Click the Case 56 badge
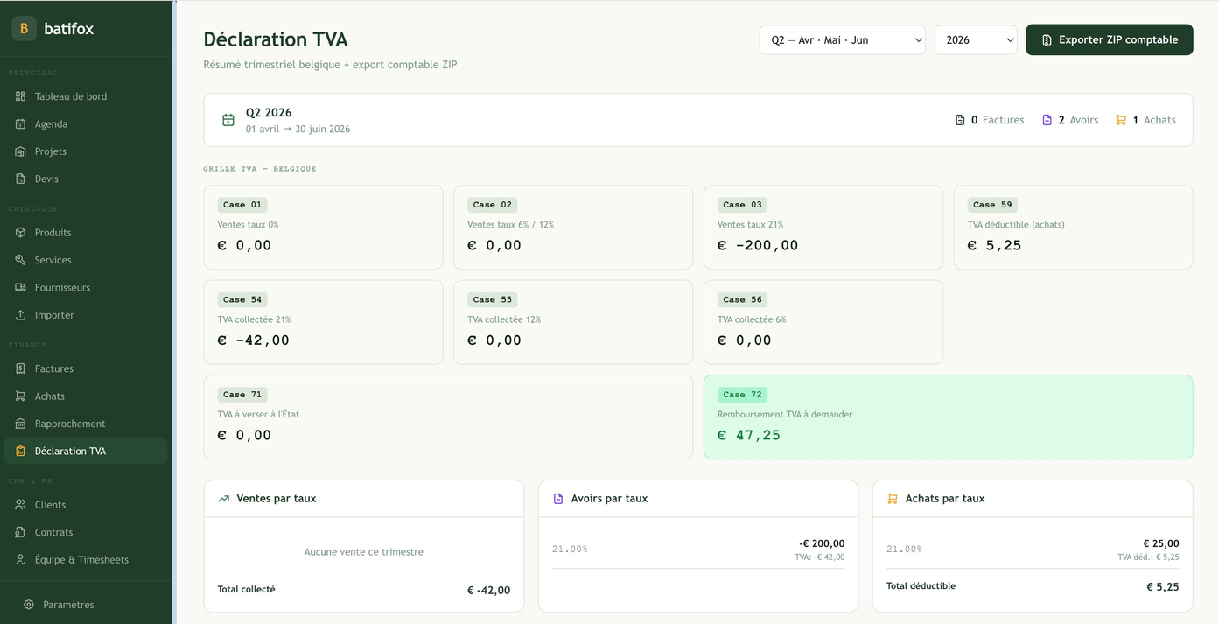 743,299
